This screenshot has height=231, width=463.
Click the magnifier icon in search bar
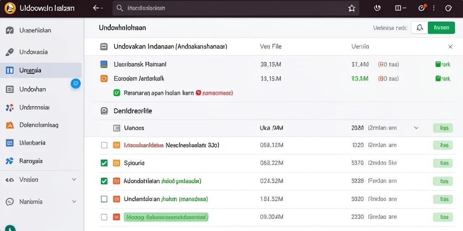tap(119, 8)
